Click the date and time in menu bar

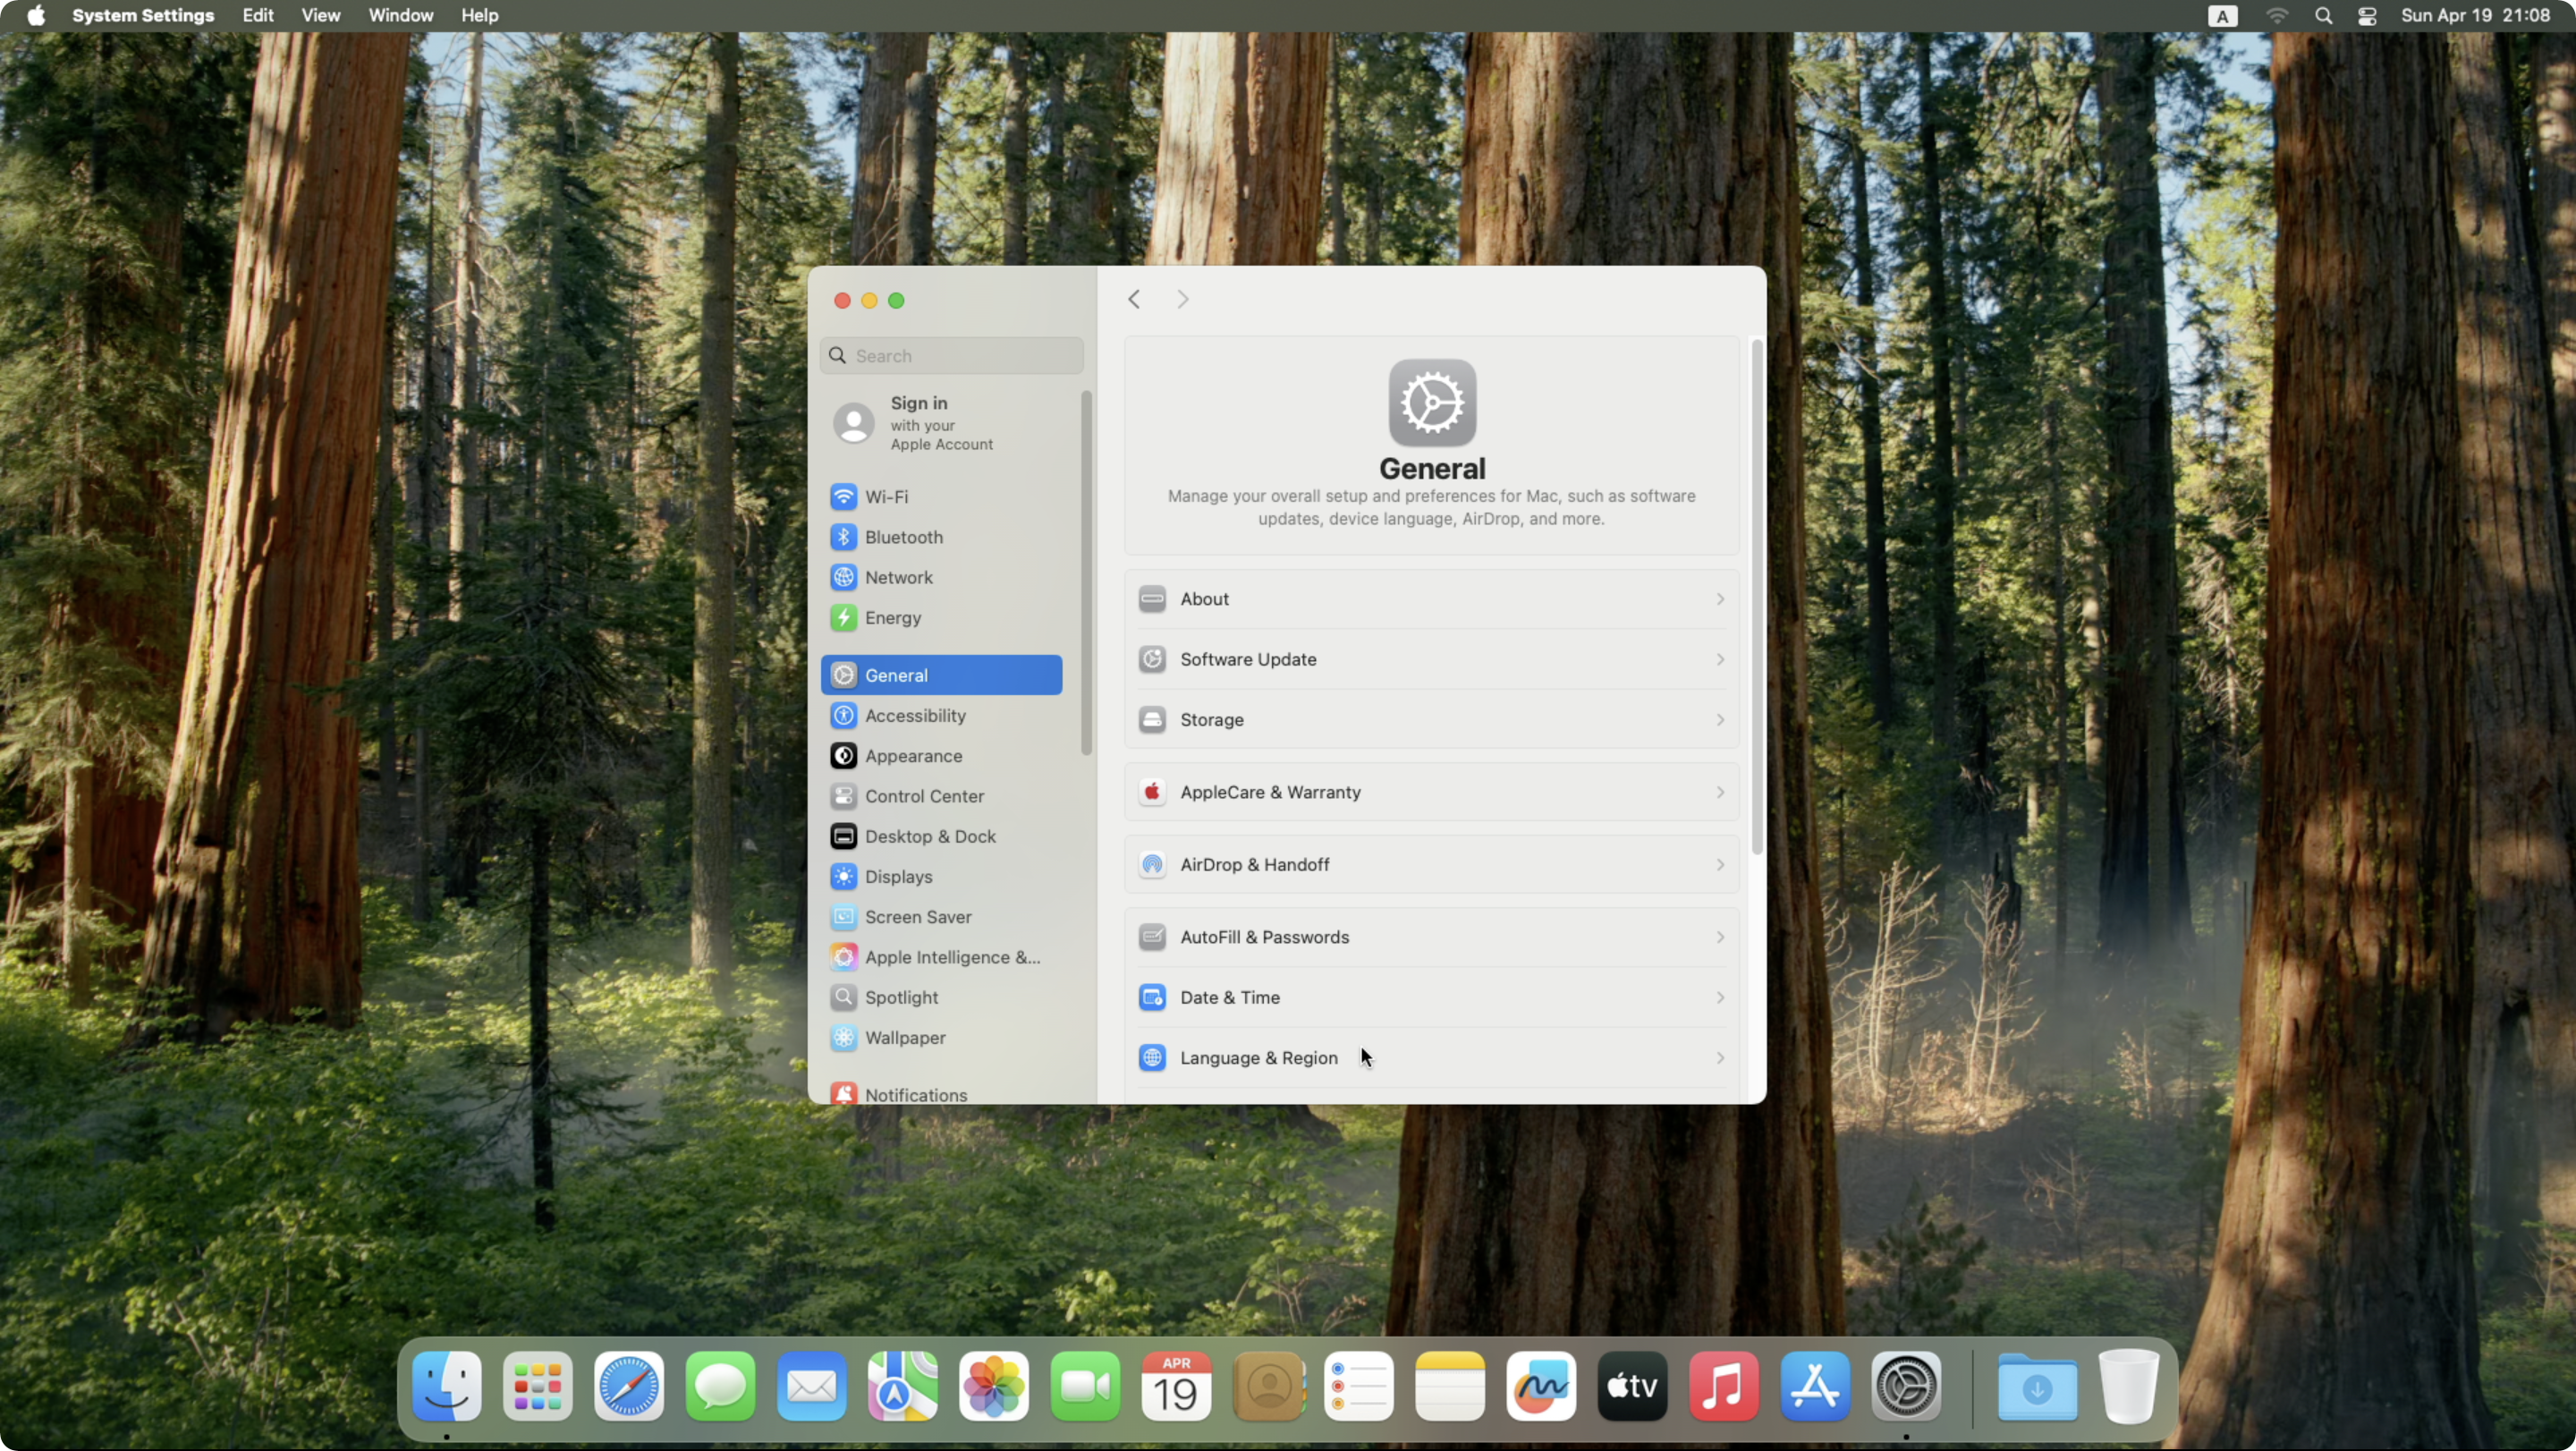[x=2475, y=16]
